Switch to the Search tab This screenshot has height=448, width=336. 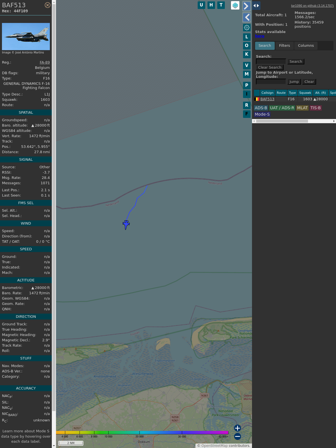point(265,46)
